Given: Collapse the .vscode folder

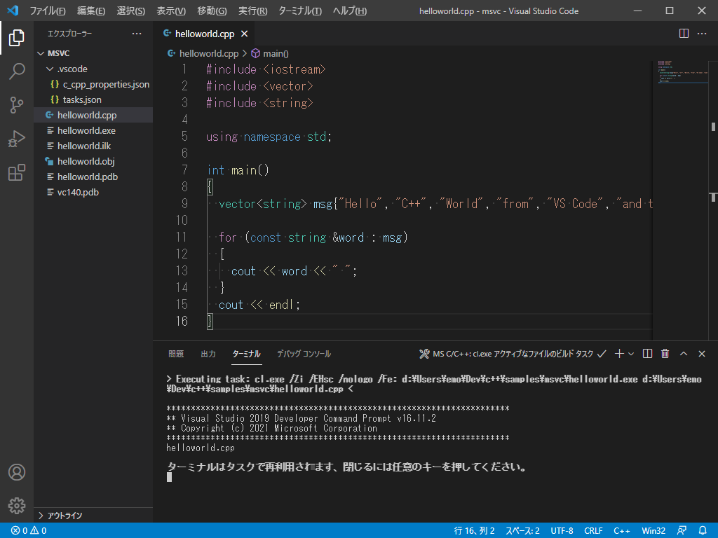Looking at the screenshot, I should coord(93,69).
